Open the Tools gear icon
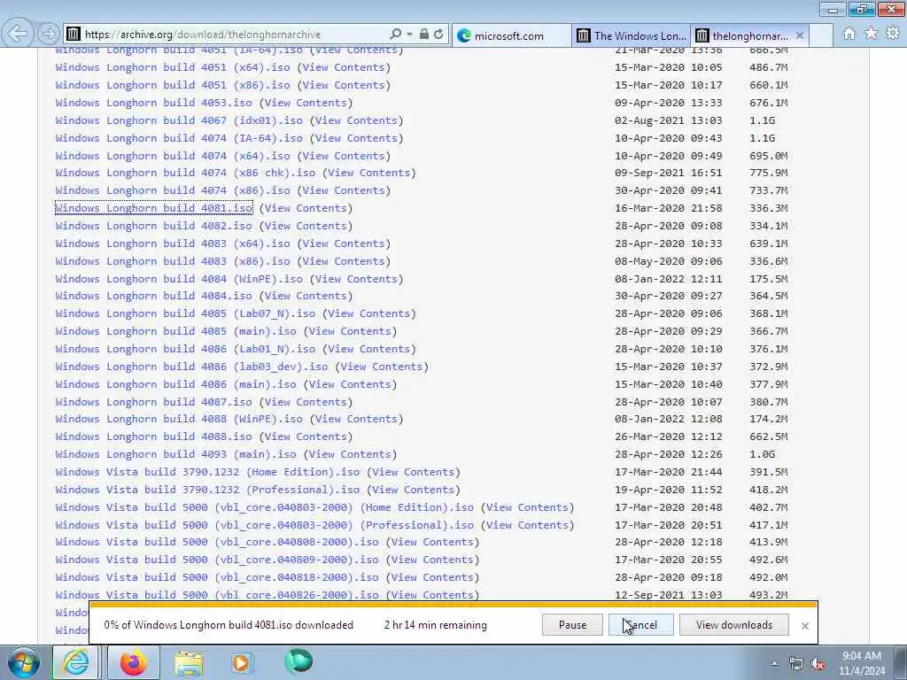Viewport: 907px width, 680px height. coord(893,35)
